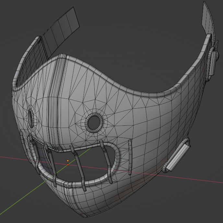This screenshot has width=223, height=223.
Task: Select the cylindrical buckle on lower right side
Action: 177,155
